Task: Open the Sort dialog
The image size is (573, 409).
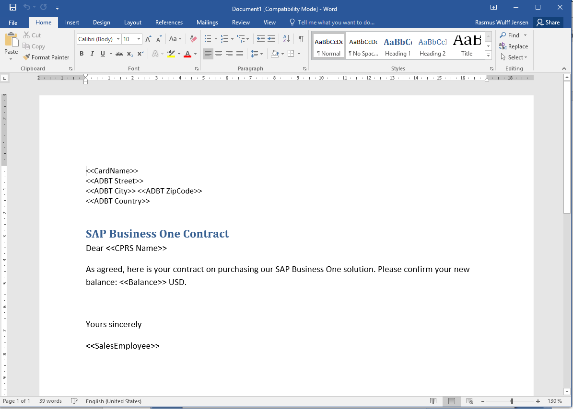Action: tap(286, 38)
